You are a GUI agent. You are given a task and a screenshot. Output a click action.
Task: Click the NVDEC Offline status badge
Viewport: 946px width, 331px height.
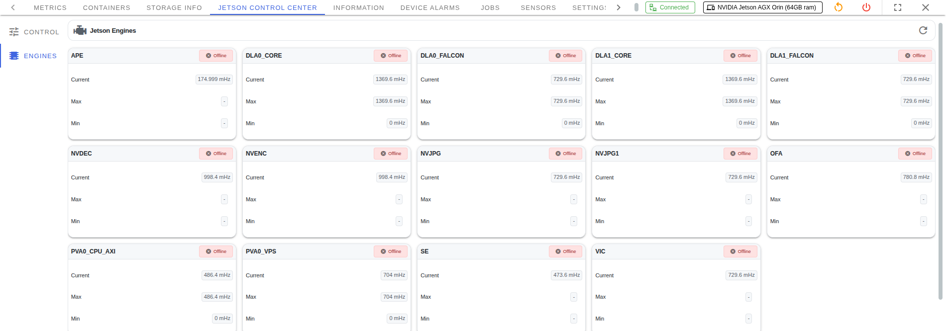pos(216,154)
